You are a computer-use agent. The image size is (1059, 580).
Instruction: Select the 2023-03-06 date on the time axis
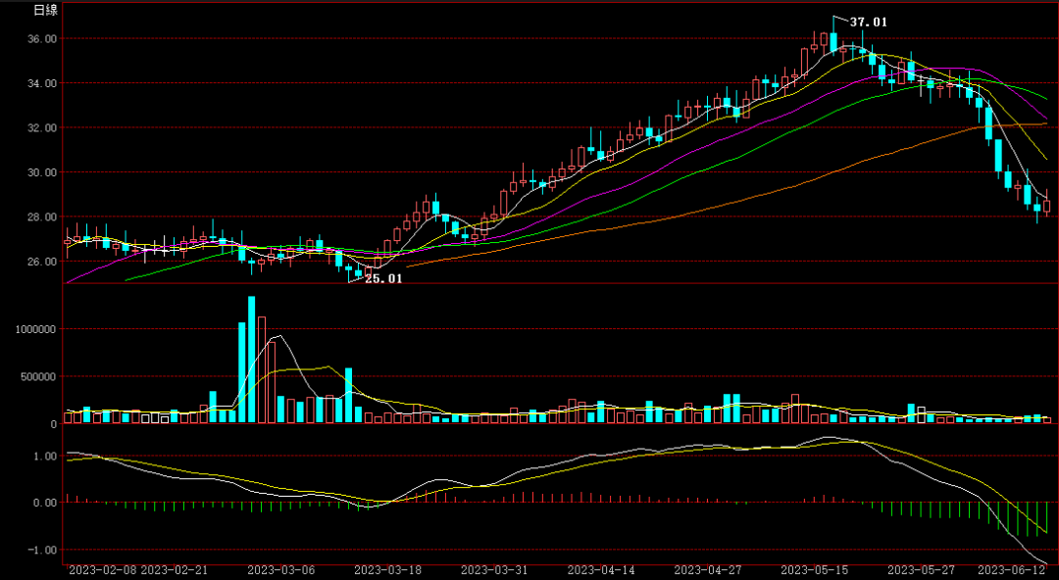click(280, 569)
